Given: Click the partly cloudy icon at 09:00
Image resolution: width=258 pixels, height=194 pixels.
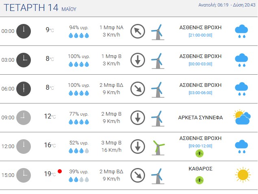Looking at the screenshot, I should point(242,117).
